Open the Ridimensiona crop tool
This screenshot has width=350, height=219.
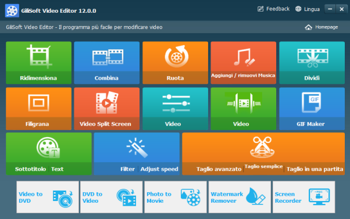coord(38,63)
